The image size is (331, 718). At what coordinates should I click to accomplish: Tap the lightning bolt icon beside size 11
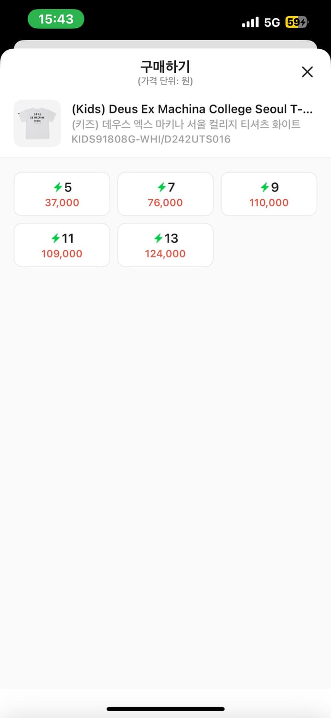pos(55,238)
